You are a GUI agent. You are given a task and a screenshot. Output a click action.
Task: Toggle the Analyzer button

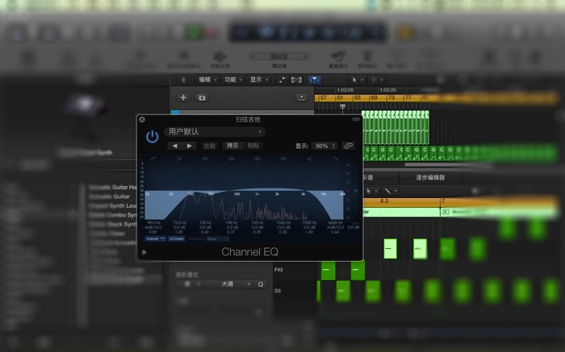[x=155, y=238]
